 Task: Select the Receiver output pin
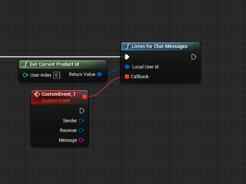point(81,131)
